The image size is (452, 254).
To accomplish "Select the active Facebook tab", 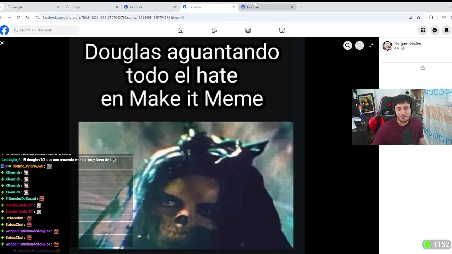I will [x=208, y=7].
